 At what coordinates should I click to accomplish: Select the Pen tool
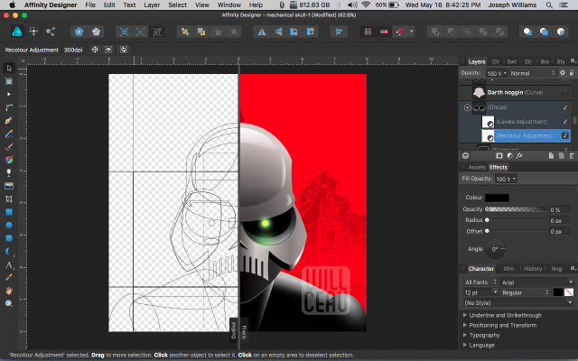point(9,120)
